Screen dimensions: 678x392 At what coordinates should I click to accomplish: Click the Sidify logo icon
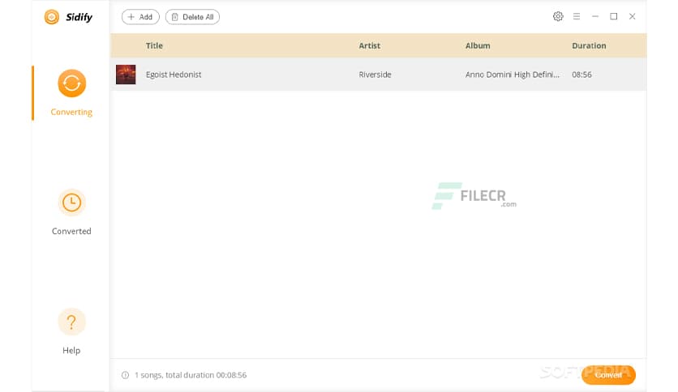(x=51, y=17)
